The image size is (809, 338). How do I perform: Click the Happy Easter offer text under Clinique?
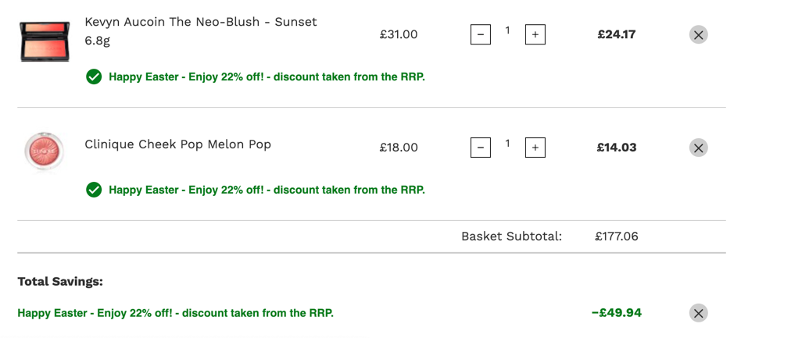[x=267, y=190]
